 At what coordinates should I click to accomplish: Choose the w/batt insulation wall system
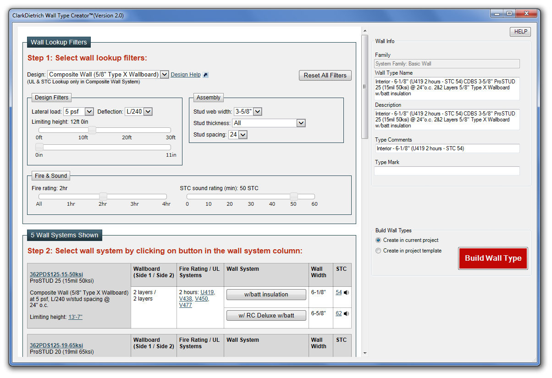(266, 295)
